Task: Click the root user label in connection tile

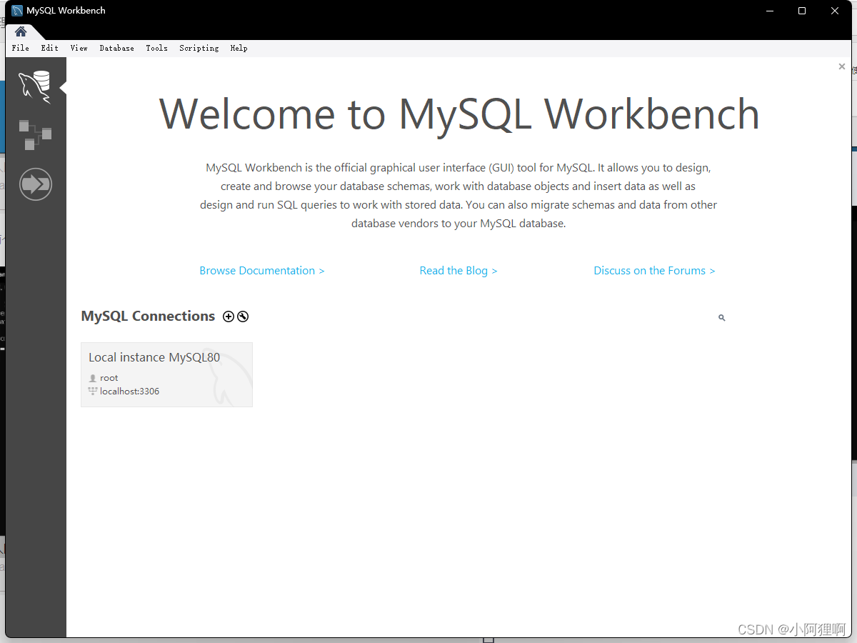Action: coord(109,378)
